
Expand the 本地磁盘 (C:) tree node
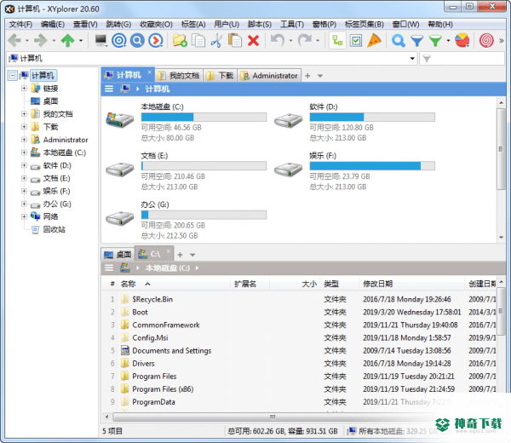24,152
